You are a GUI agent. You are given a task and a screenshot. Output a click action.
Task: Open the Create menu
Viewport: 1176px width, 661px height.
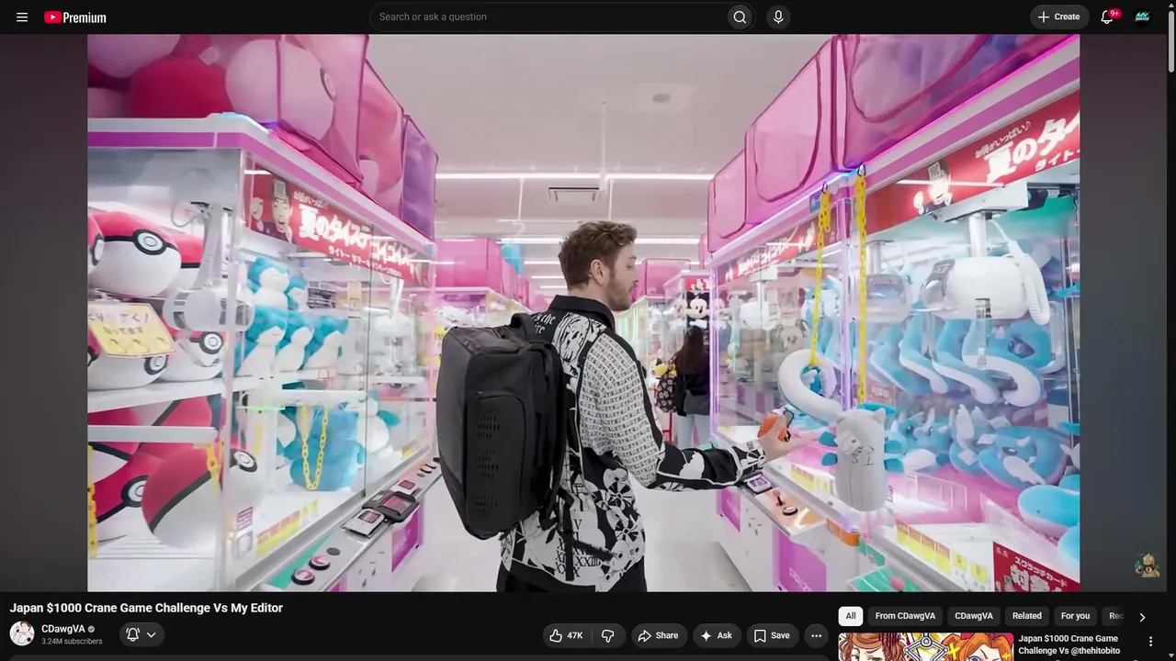[x=1058, y=17]
